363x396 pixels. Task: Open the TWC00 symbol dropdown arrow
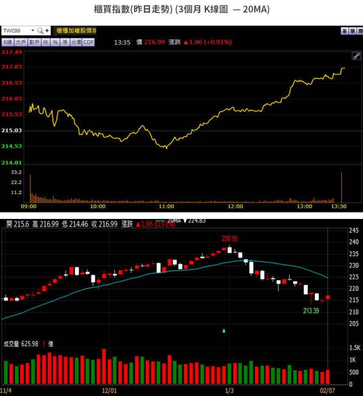coord(33,31)
